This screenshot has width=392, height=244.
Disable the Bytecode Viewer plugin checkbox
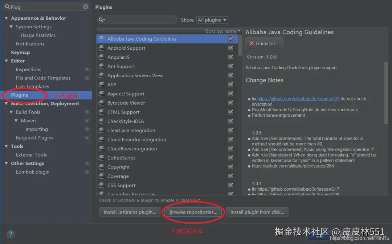[x=230, y=103]
